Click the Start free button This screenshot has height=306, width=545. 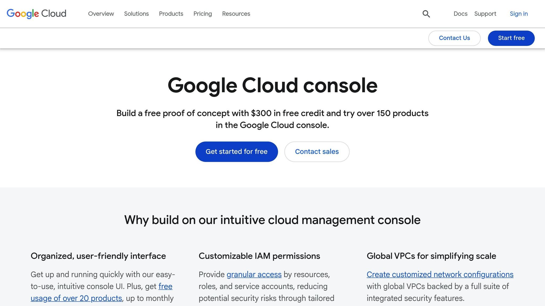(x=511, y=38)
